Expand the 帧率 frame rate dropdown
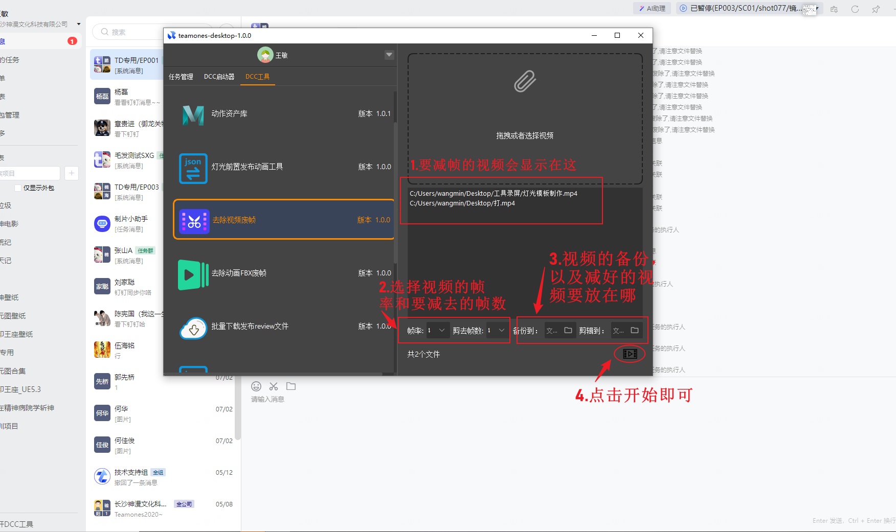The image size is (896, 532). click(441, 331)
